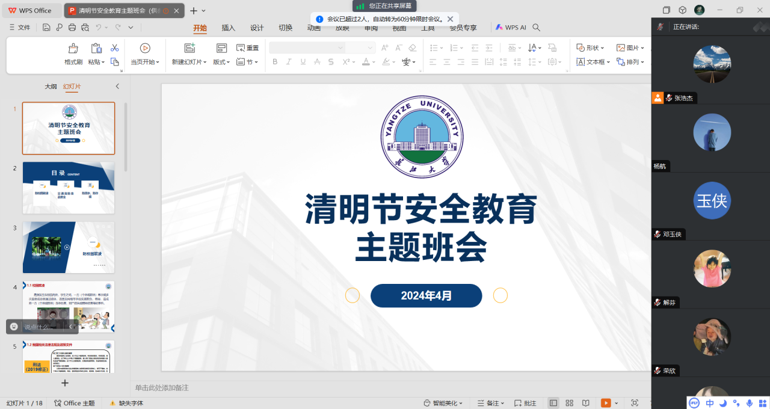Screen dimensions: 770x409
Task: Click the 重置 reset button
Action: (248, 48)
